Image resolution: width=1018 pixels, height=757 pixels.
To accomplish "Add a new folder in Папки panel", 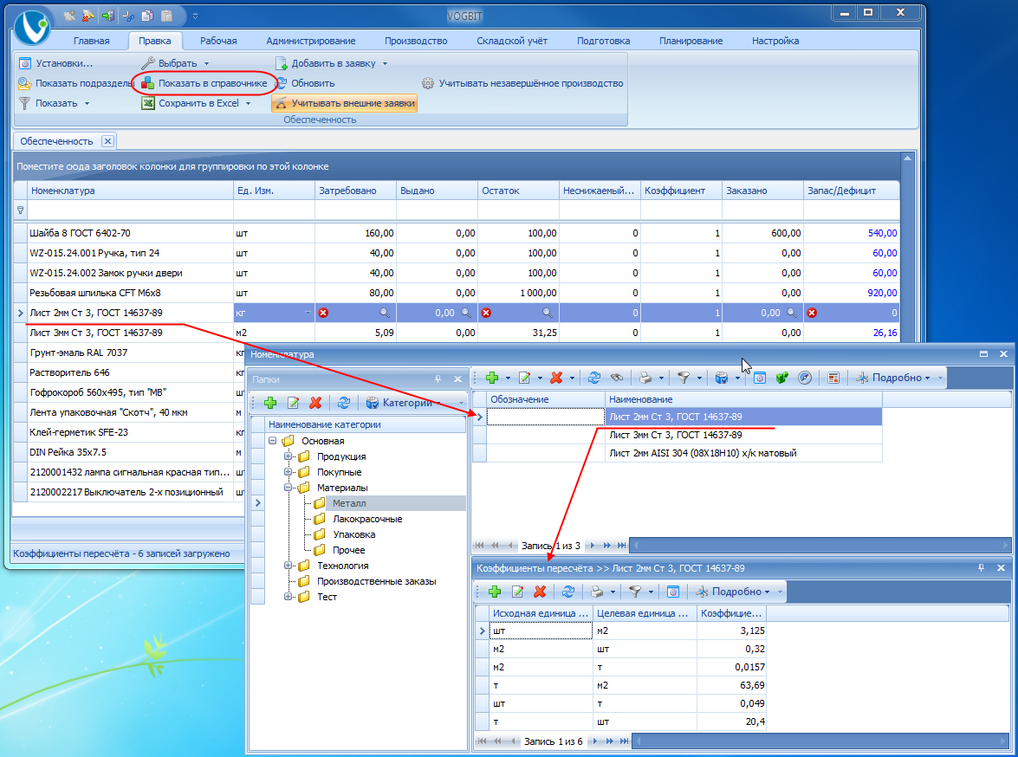I will click(x=270, y=403).
